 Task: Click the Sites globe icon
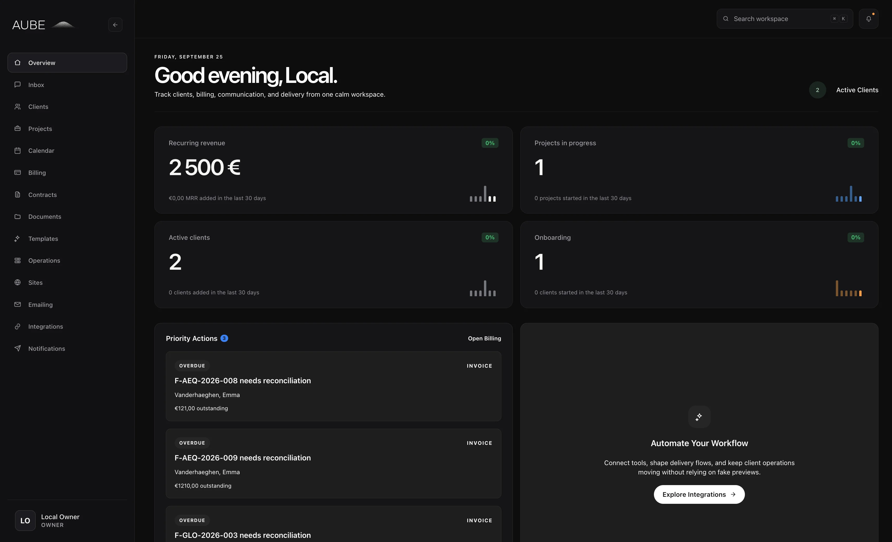pyautogui.click(x=17, y=282)
